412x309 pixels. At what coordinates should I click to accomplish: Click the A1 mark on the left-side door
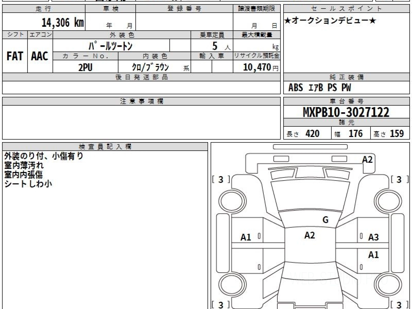tap(246, 237)
